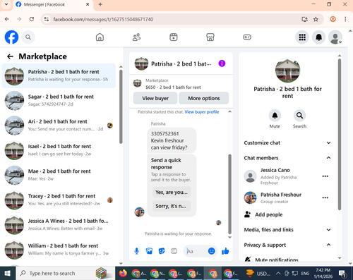Open the listing thumbnail in details panel
The width and height of the screenshot is (353, 280).
click(x=287, y=71)
